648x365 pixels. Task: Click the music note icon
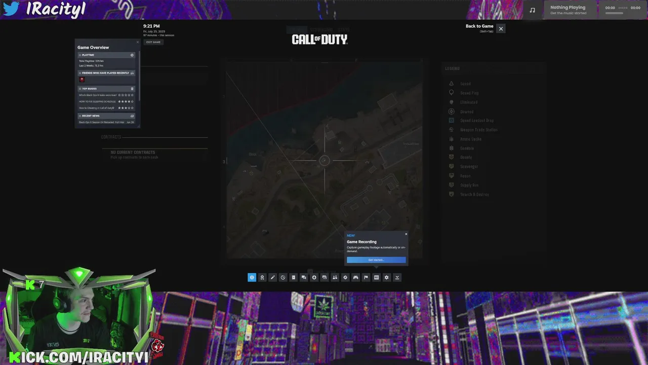tap(532, 10)
